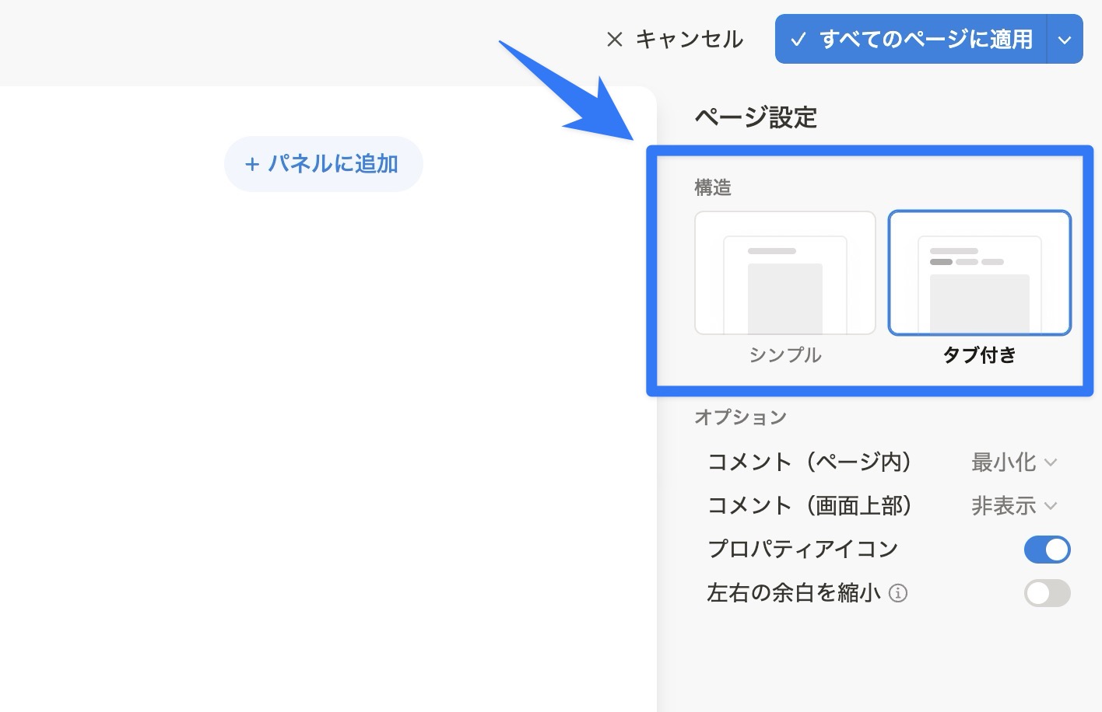
Task: Apply to all pages with すべてのページに適用
Action: (911, 39)
